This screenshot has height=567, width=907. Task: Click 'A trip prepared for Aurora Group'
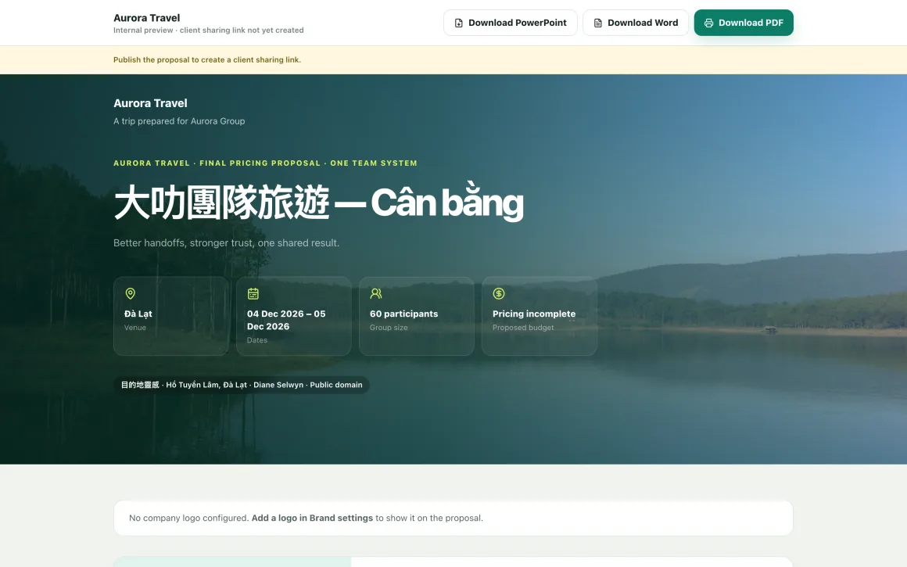click(x=179, y=121)
